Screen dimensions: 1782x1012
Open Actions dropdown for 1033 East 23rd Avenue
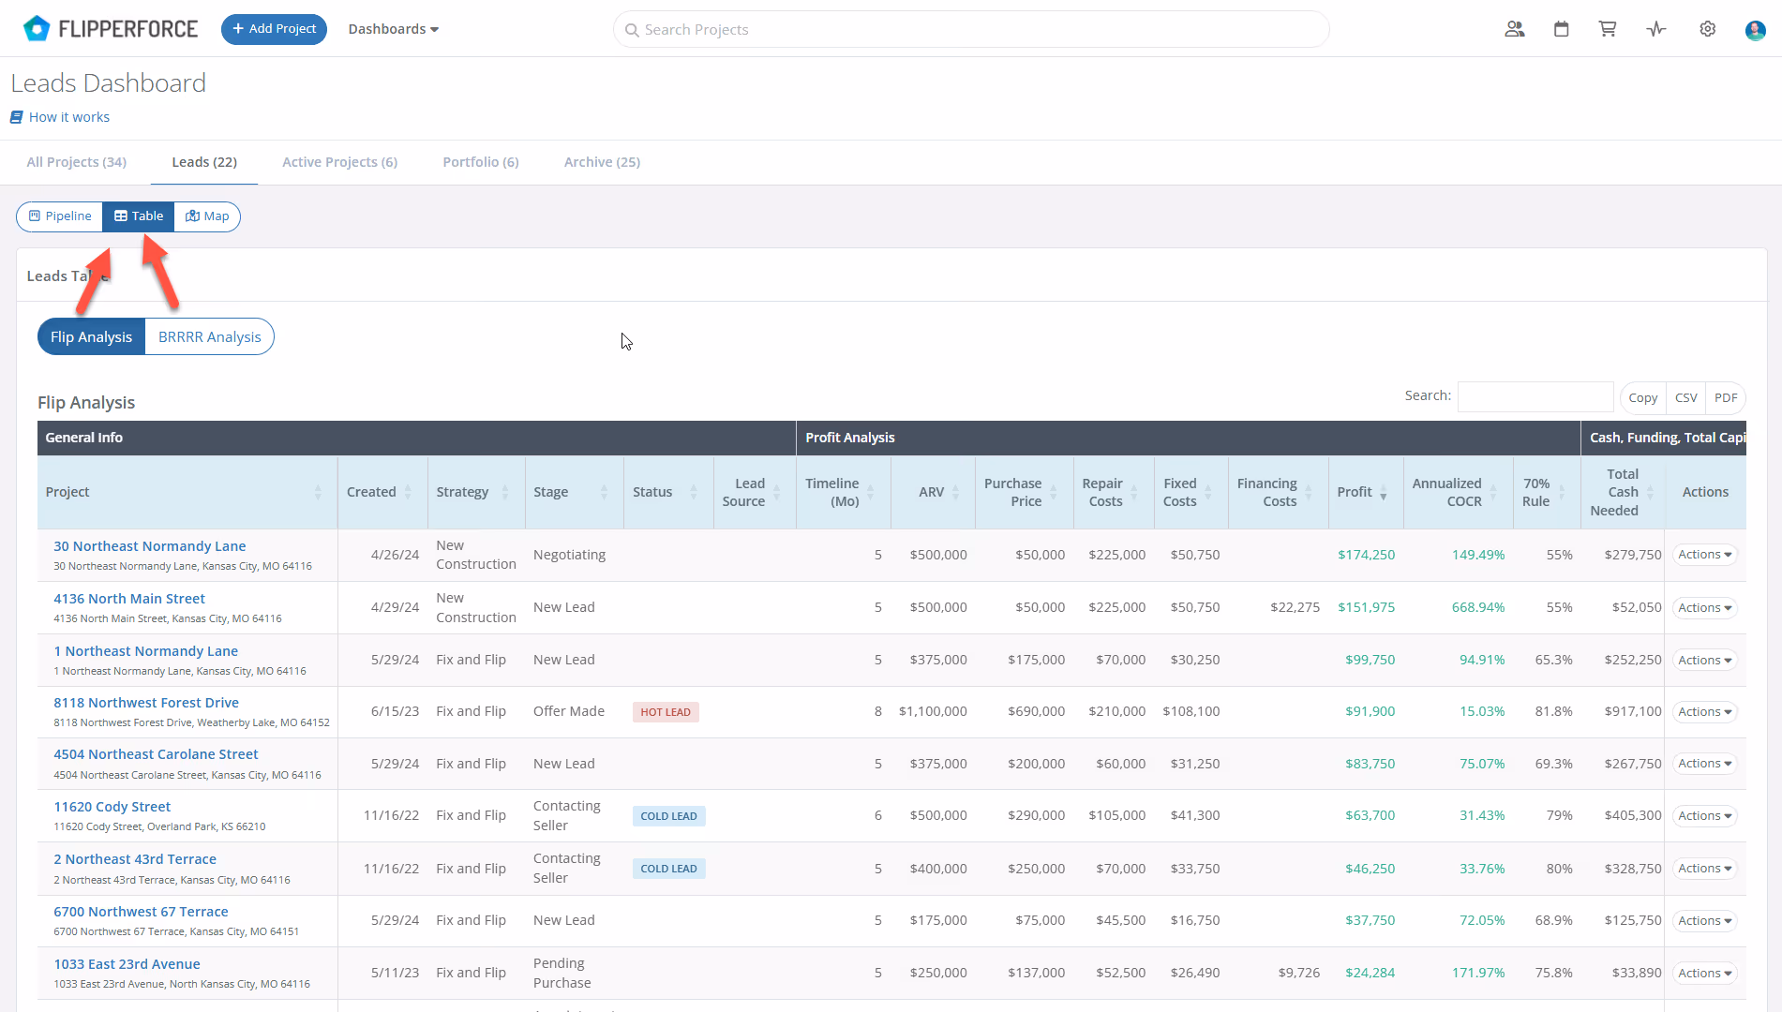1705,974
